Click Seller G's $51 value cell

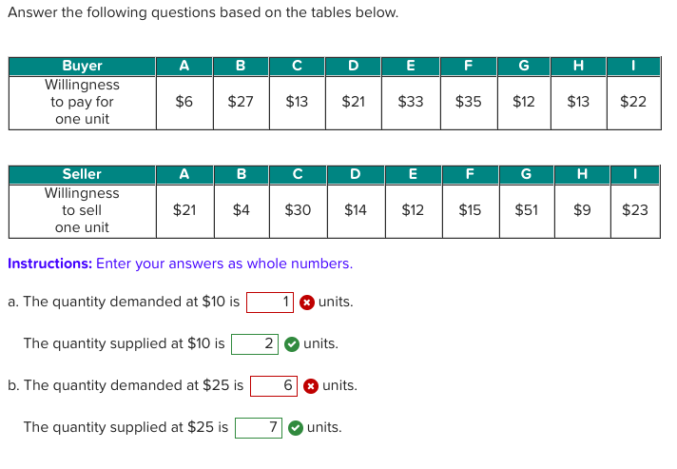tap(527, 211)
